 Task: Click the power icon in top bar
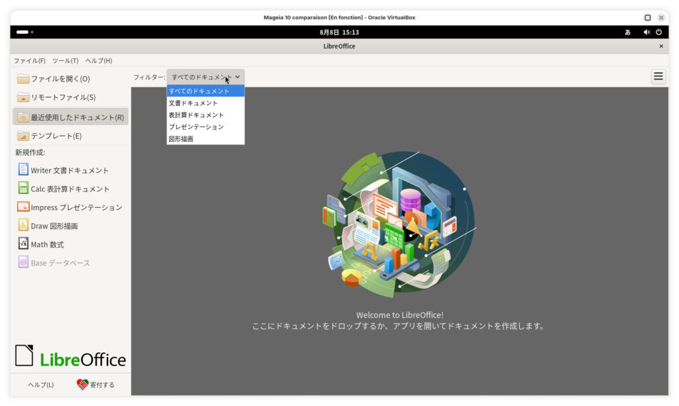(x=658, y=32)
